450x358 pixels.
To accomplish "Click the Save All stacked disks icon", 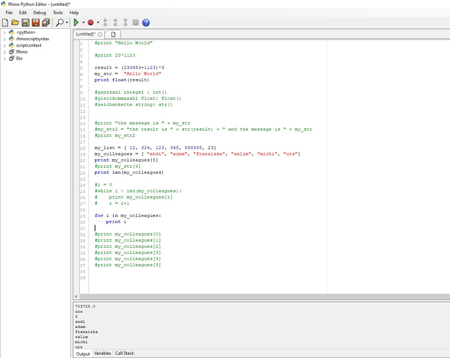I will tap(45, 22).
